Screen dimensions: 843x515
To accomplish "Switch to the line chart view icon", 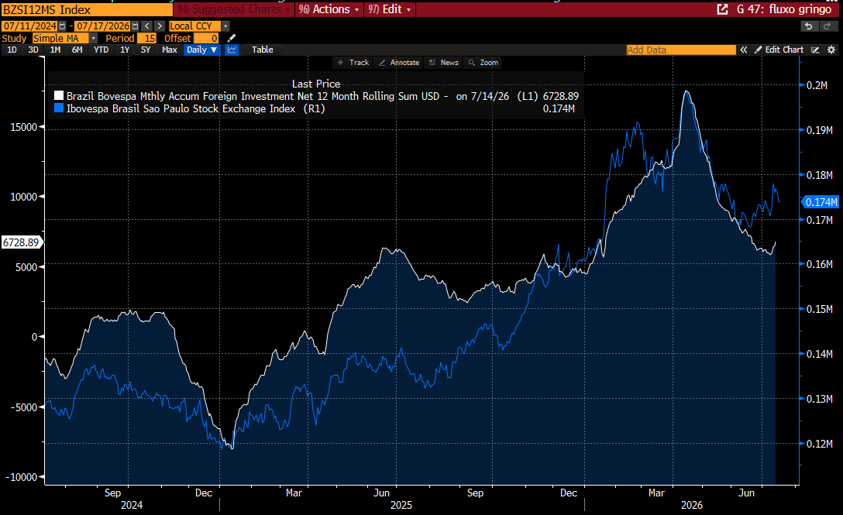I will tap(232, 50).
